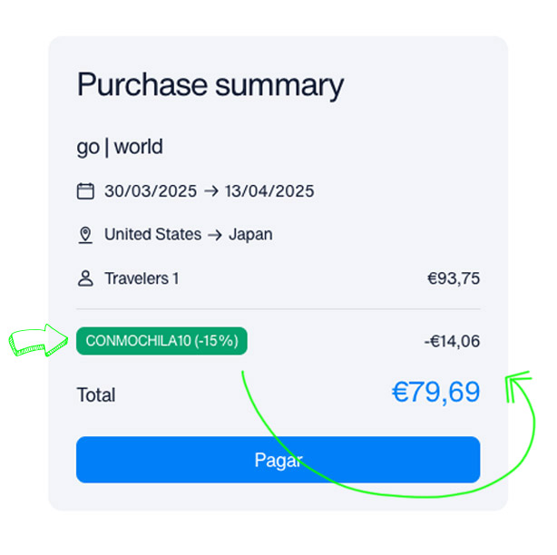
Task: Click the €79,69 total price
Action: coord(435,393)
